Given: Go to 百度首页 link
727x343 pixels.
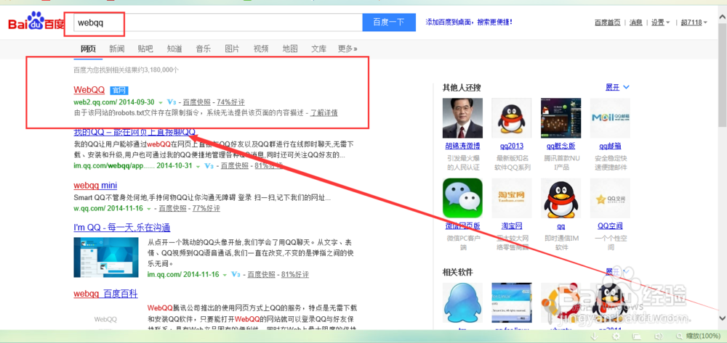Looking at the screenshot, I should pos(607,22).
